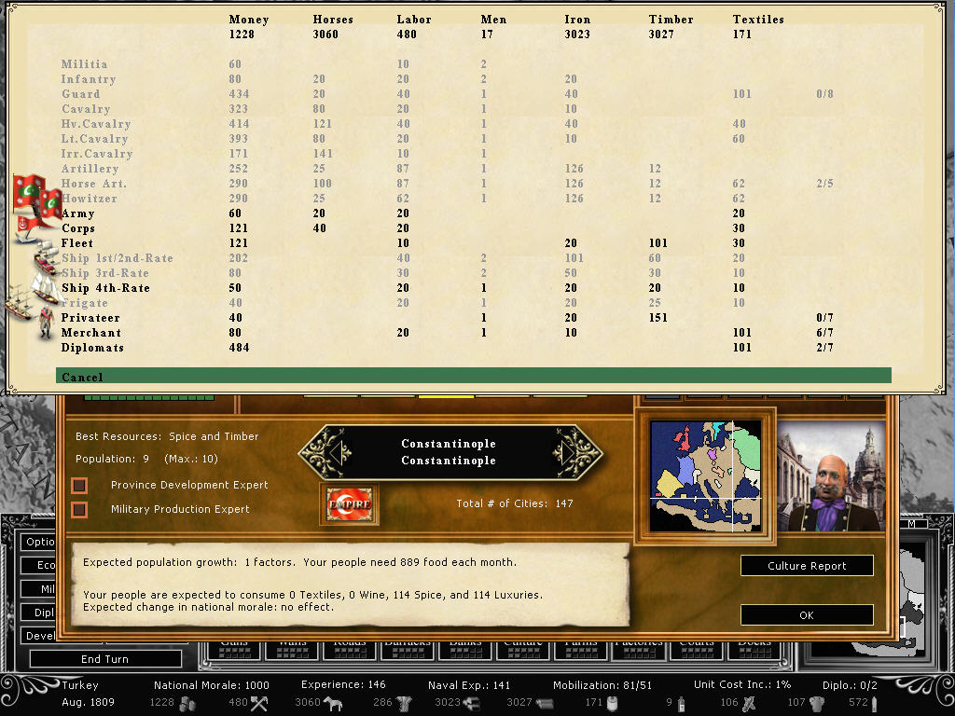Viewport: 955px width, 716px height.
Task: Click the greyed Frigate row
Action: [473, 303]
